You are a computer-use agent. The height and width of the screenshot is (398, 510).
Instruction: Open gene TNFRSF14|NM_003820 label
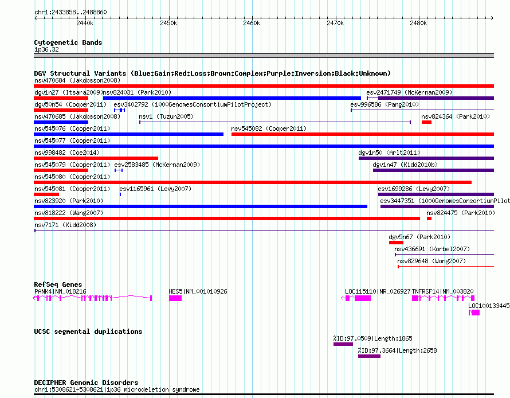443,291
